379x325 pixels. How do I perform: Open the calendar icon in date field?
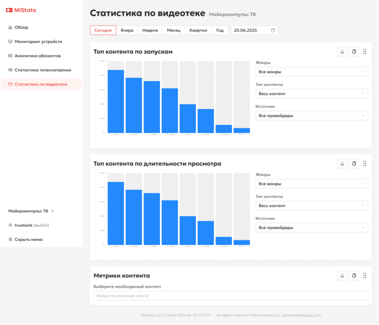(273, 30)
